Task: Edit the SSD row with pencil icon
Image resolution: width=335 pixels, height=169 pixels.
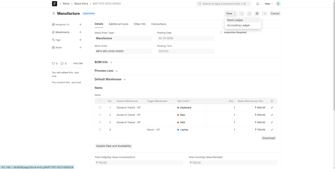Action: [272, 122]
